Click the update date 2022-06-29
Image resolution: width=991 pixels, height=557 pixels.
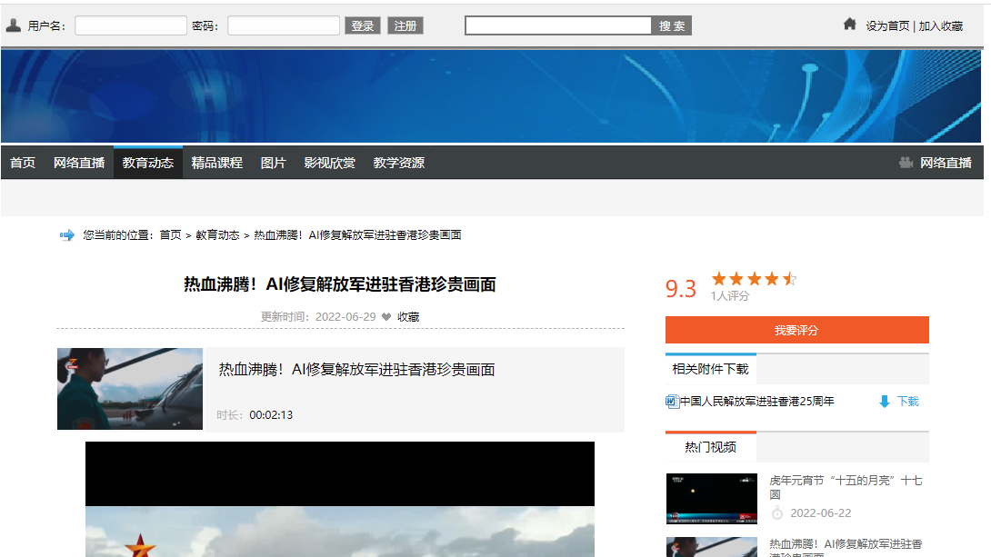(345, 316)
